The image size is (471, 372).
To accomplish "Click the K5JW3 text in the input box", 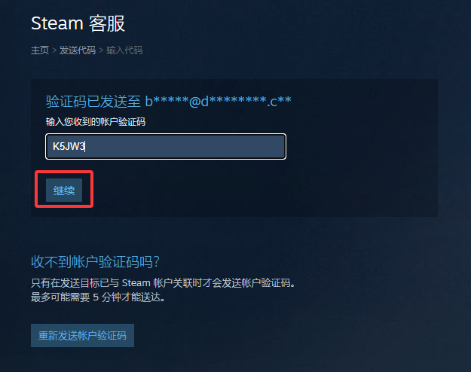I will tap(69, 146).
